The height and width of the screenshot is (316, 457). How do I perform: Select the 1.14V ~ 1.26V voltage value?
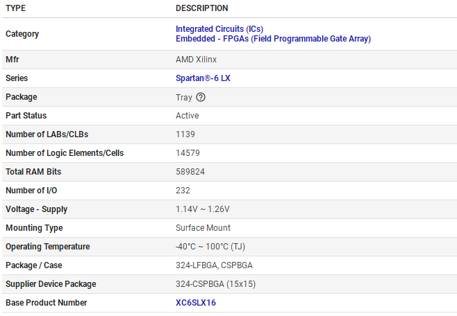pyautogui.click(x=202, y=209)
